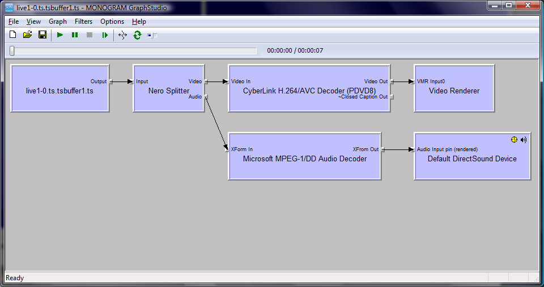Click the Video output pin on Nero Splitter
Image resolution: width=544 pixels, height=287 pixels.
206,82
